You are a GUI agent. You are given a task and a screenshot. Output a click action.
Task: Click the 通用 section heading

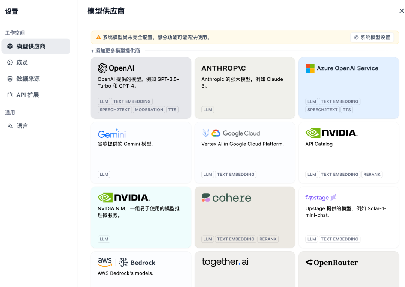(10, 113)
